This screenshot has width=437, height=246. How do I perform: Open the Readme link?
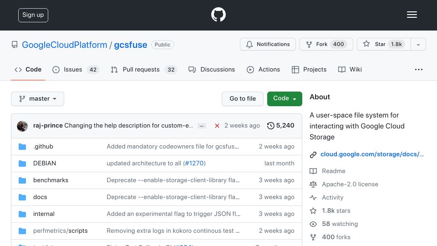[x=334, y=171]
